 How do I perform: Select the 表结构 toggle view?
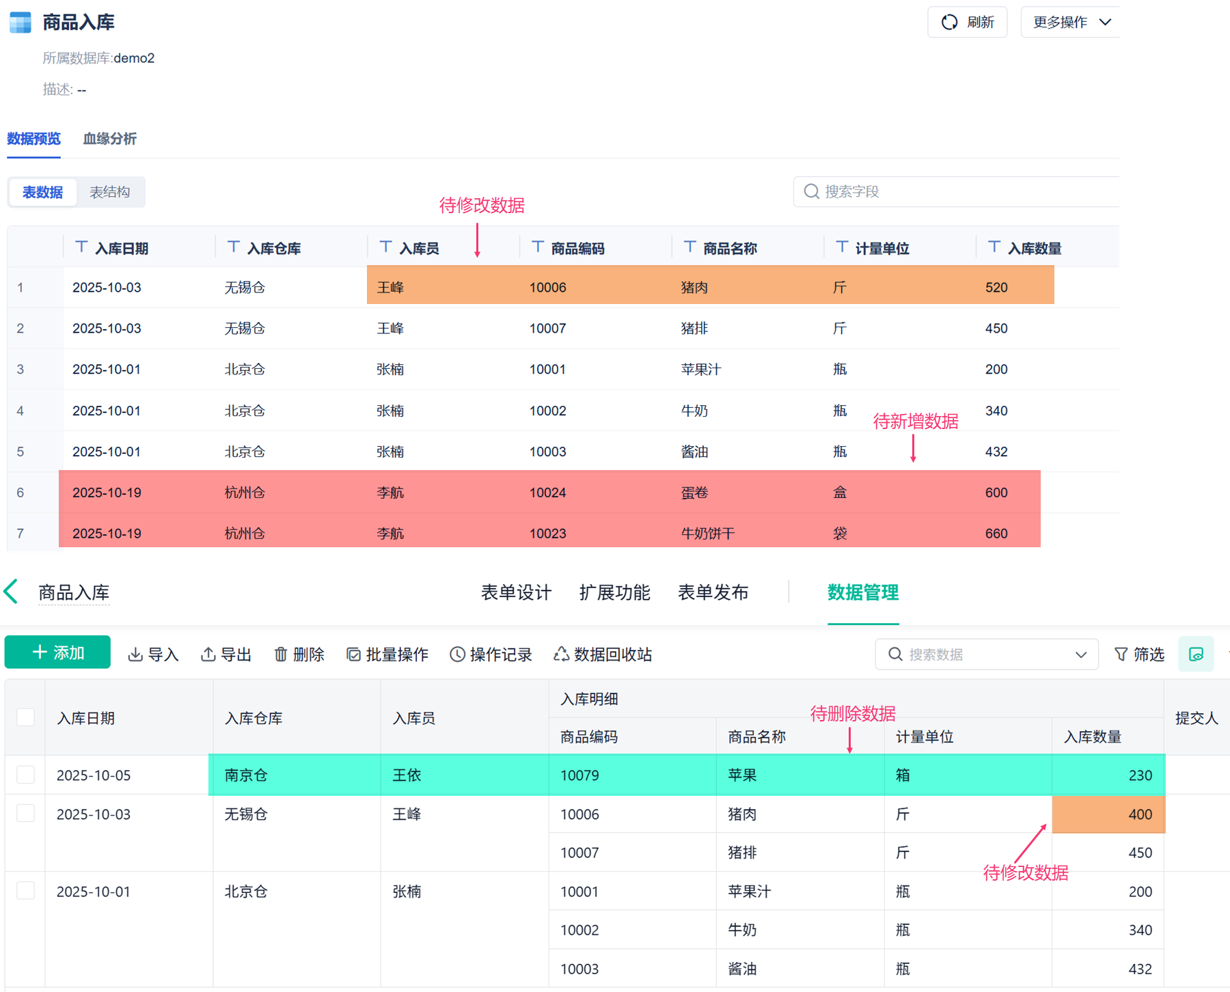(x=110, y=192)
